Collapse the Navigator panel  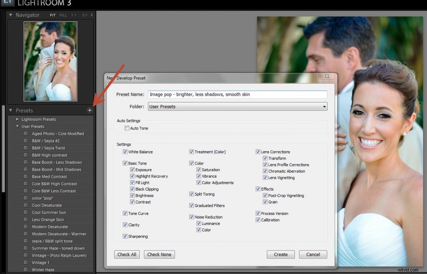coord(10,15)
